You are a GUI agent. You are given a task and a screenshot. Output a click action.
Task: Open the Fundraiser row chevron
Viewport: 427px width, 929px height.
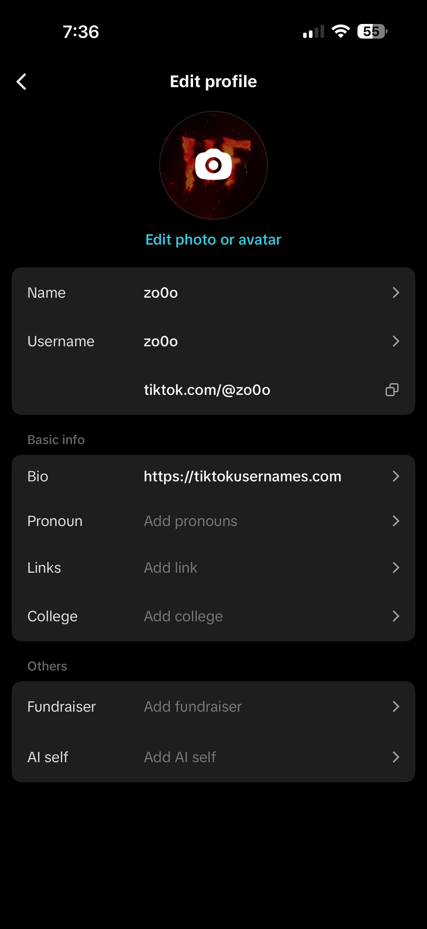396,706
